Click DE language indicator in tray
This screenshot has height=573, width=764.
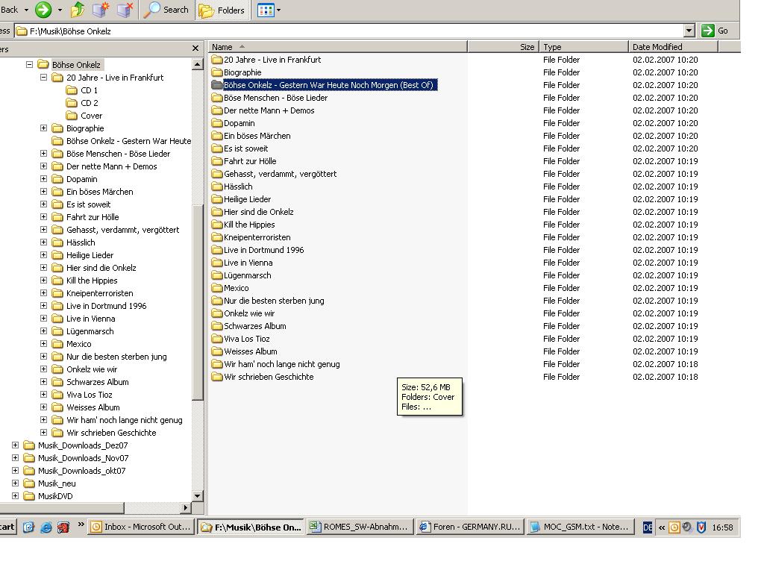[647, 527]
